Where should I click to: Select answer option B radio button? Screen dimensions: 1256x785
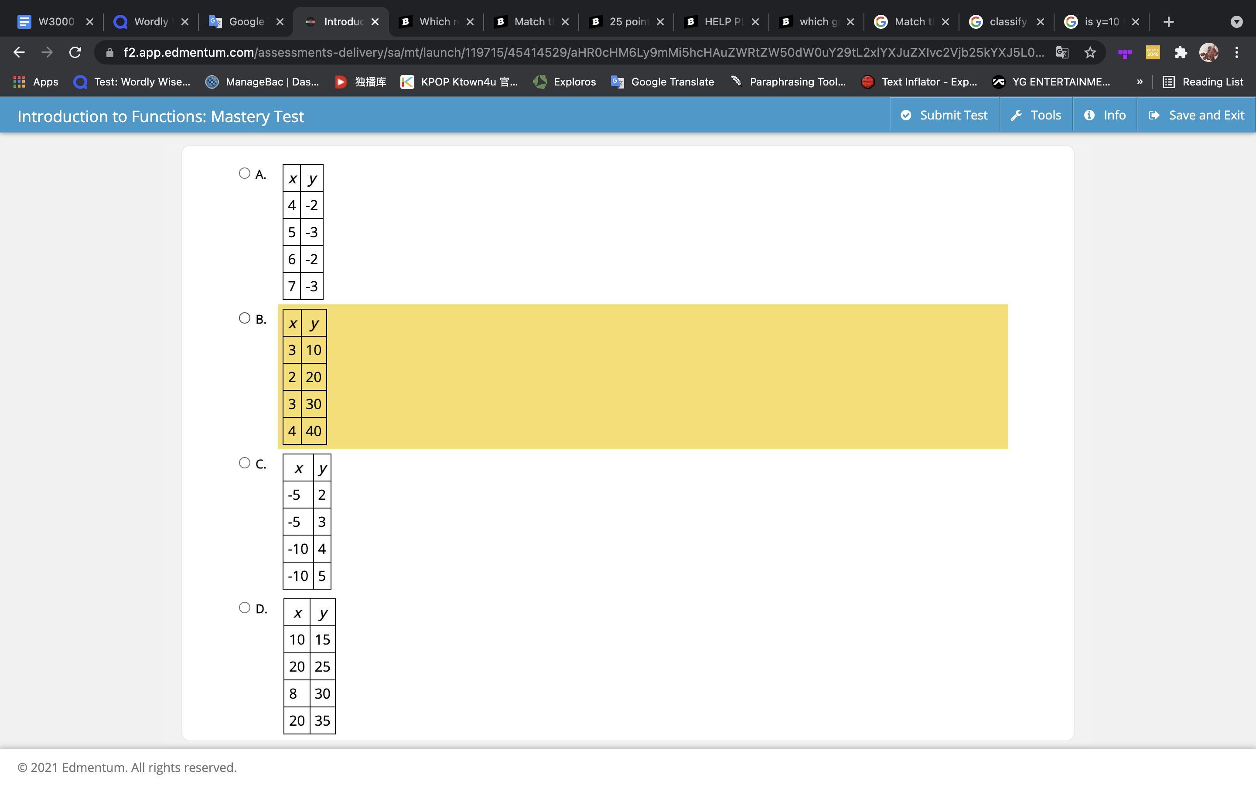coord(245,318)
